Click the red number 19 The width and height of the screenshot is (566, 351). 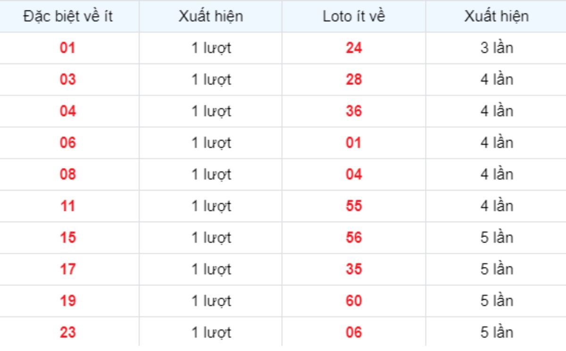68,301
